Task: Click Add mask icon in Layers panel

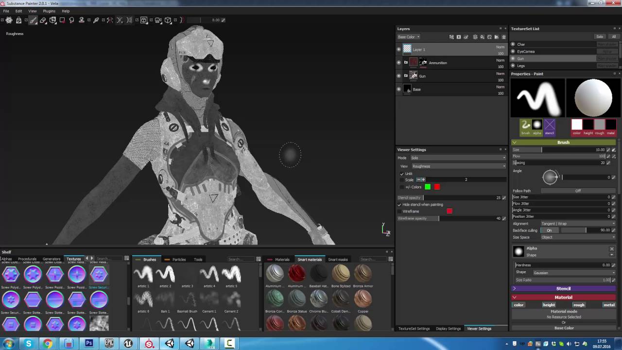Action: click(459, 37)
